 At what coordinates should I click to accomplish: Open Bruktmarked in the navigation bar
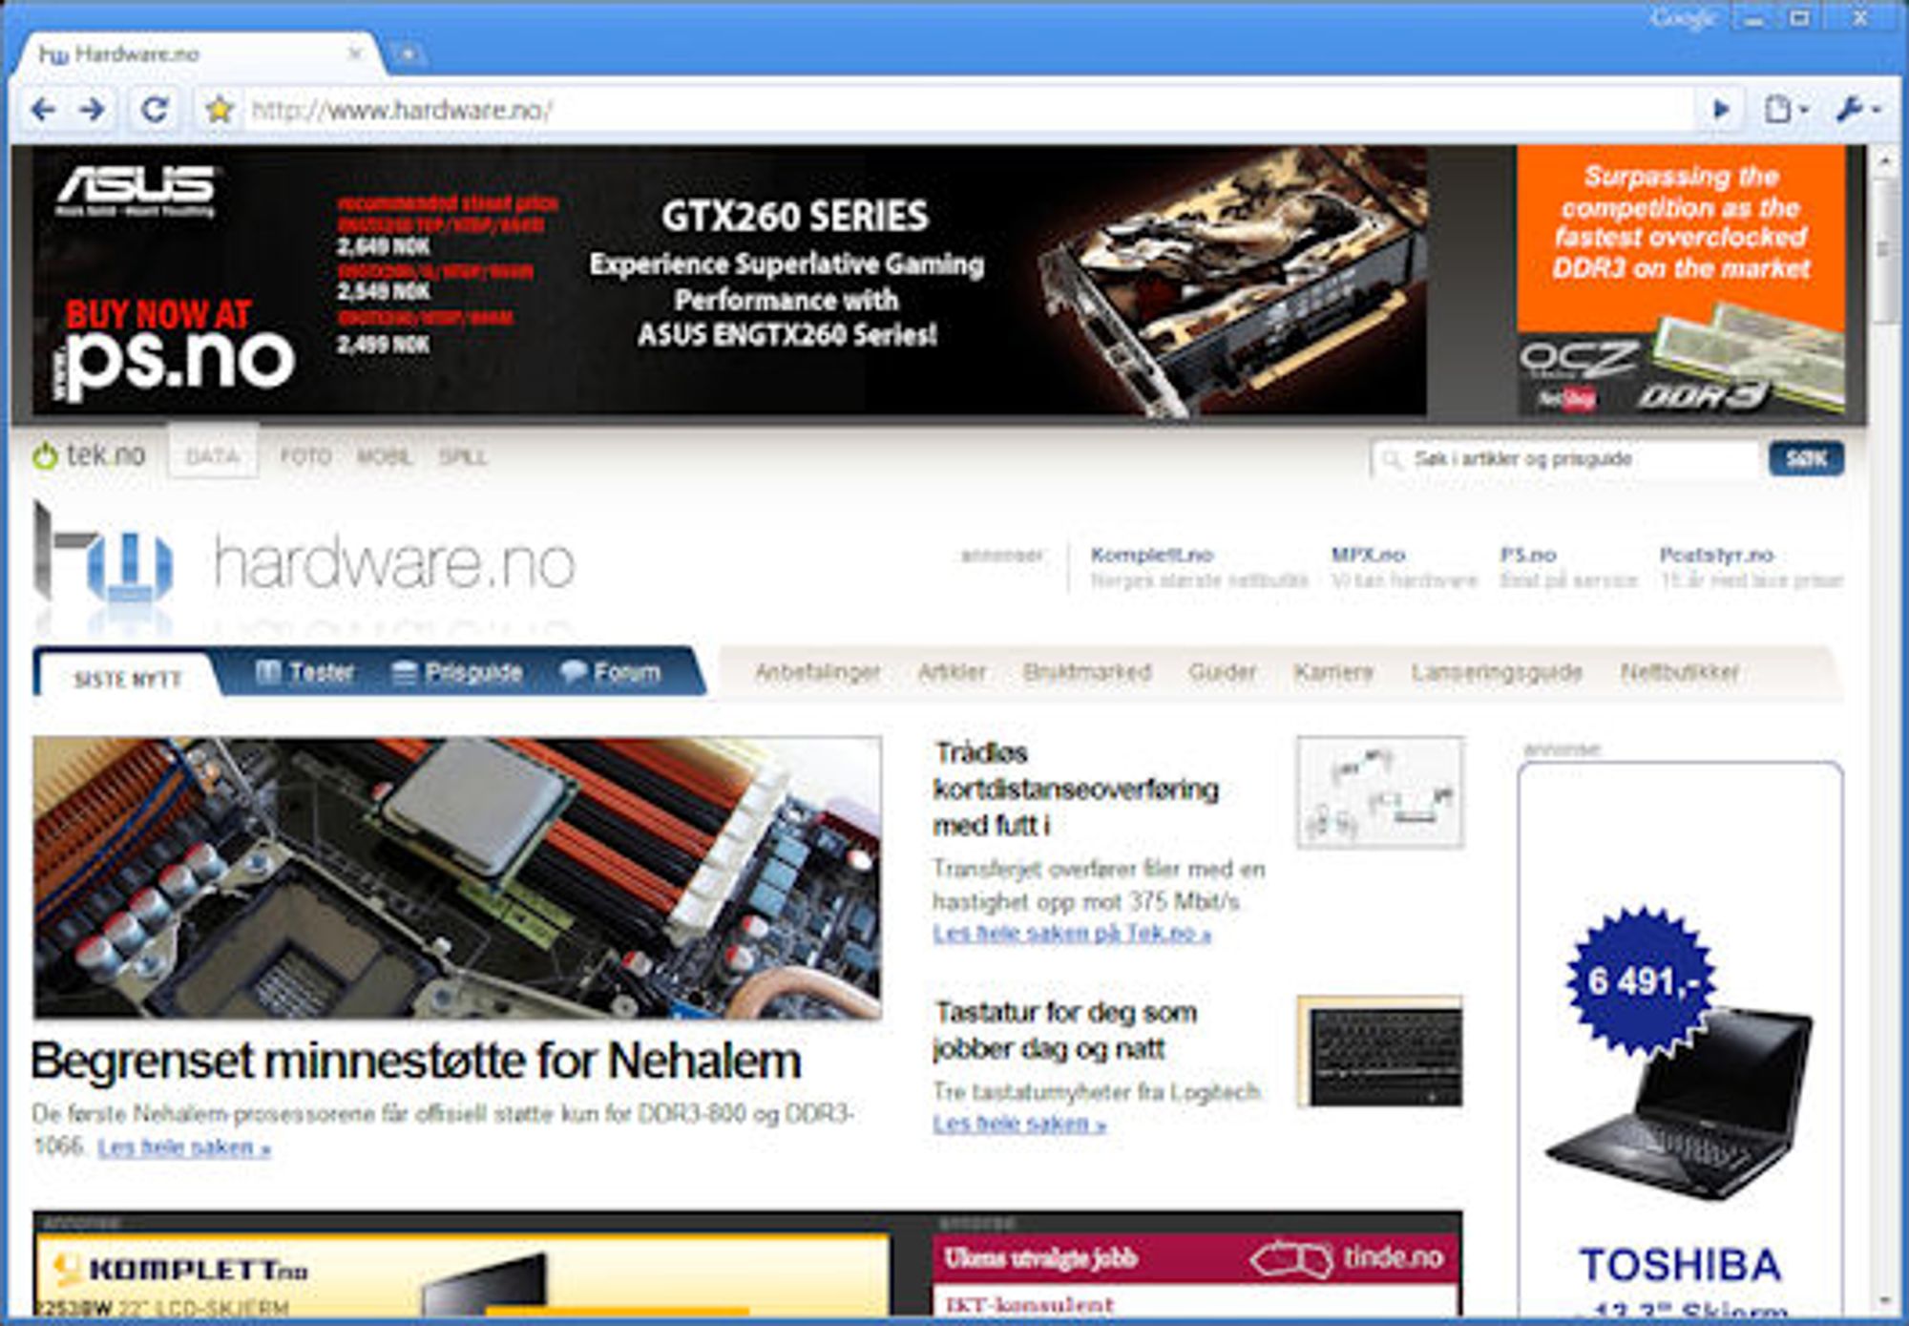point(1087,672)
